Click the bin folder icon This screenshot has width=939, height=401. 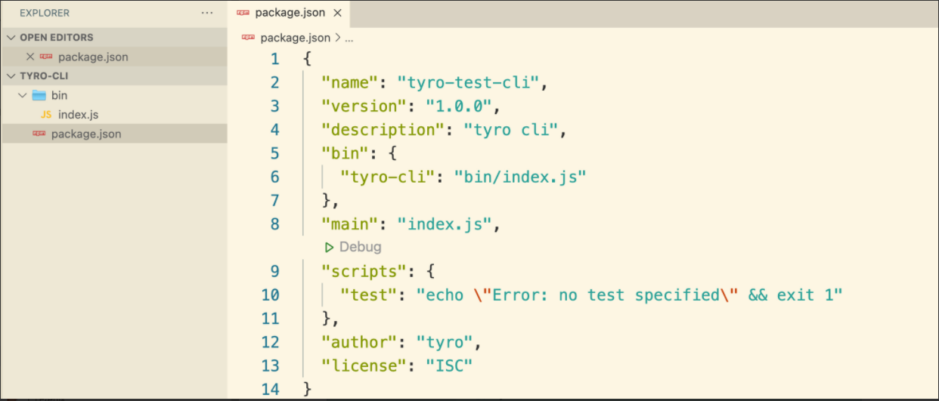pyautogui.click(x=39, y=95)
